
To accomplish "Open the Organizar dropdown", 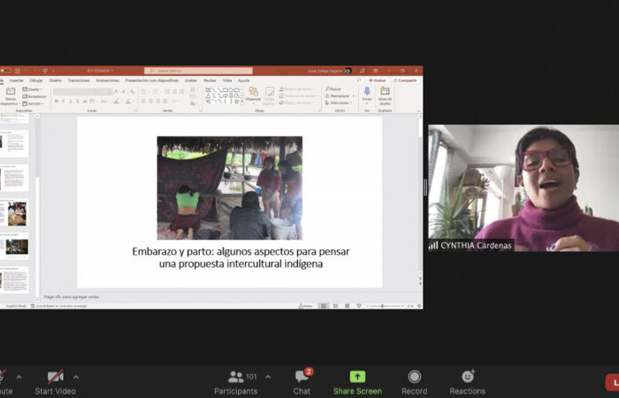I will (253, 96).
